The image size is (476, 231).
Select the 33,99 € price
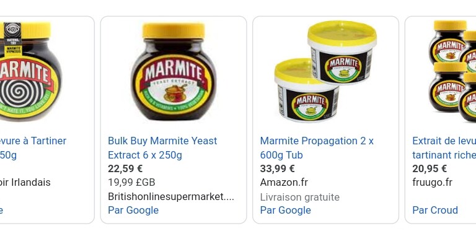click(277, 168)
